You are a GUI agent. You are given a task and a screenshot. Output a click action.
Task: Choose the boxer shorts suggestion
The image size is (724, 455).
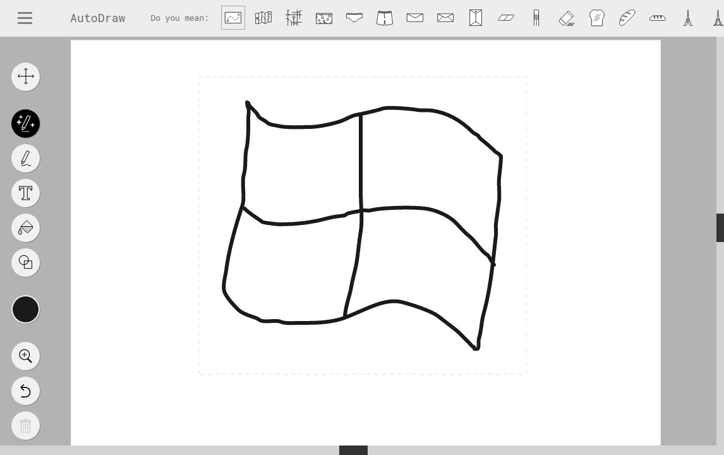click(385, 18)
